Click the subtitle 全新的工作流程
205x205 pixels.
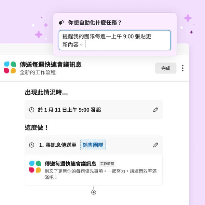click(x=38, y=72)
